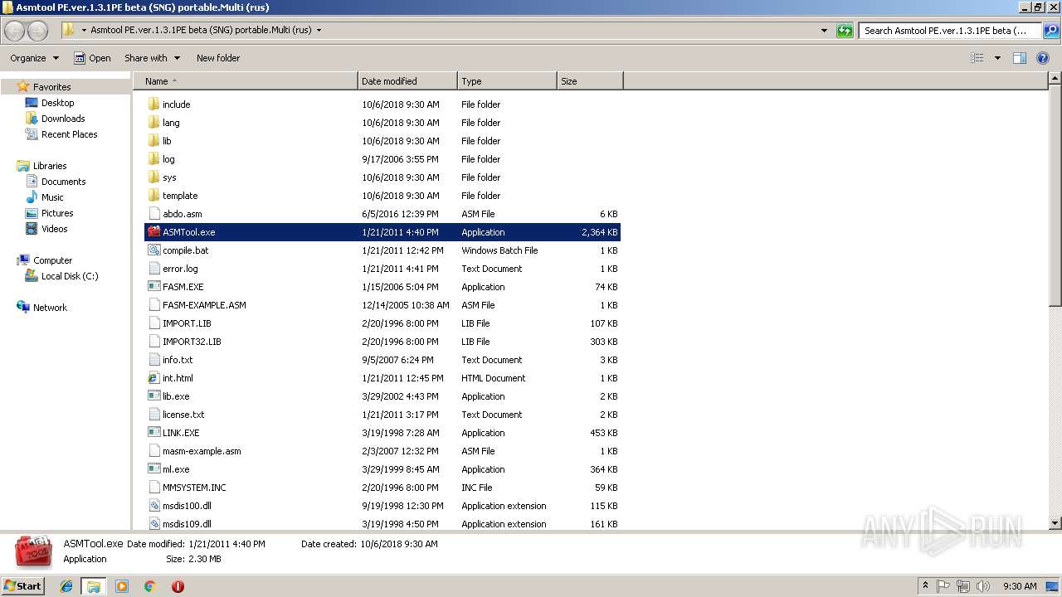This screenshot has height=597, width=1062.
Task: Click the Forward navigation arrow
Action: click(38, 31)
